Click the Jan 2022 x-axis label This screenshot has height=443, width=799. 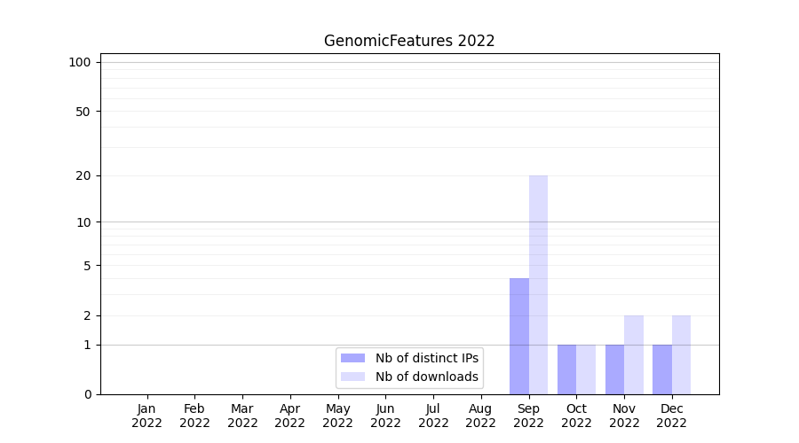(x=147, y=416)
